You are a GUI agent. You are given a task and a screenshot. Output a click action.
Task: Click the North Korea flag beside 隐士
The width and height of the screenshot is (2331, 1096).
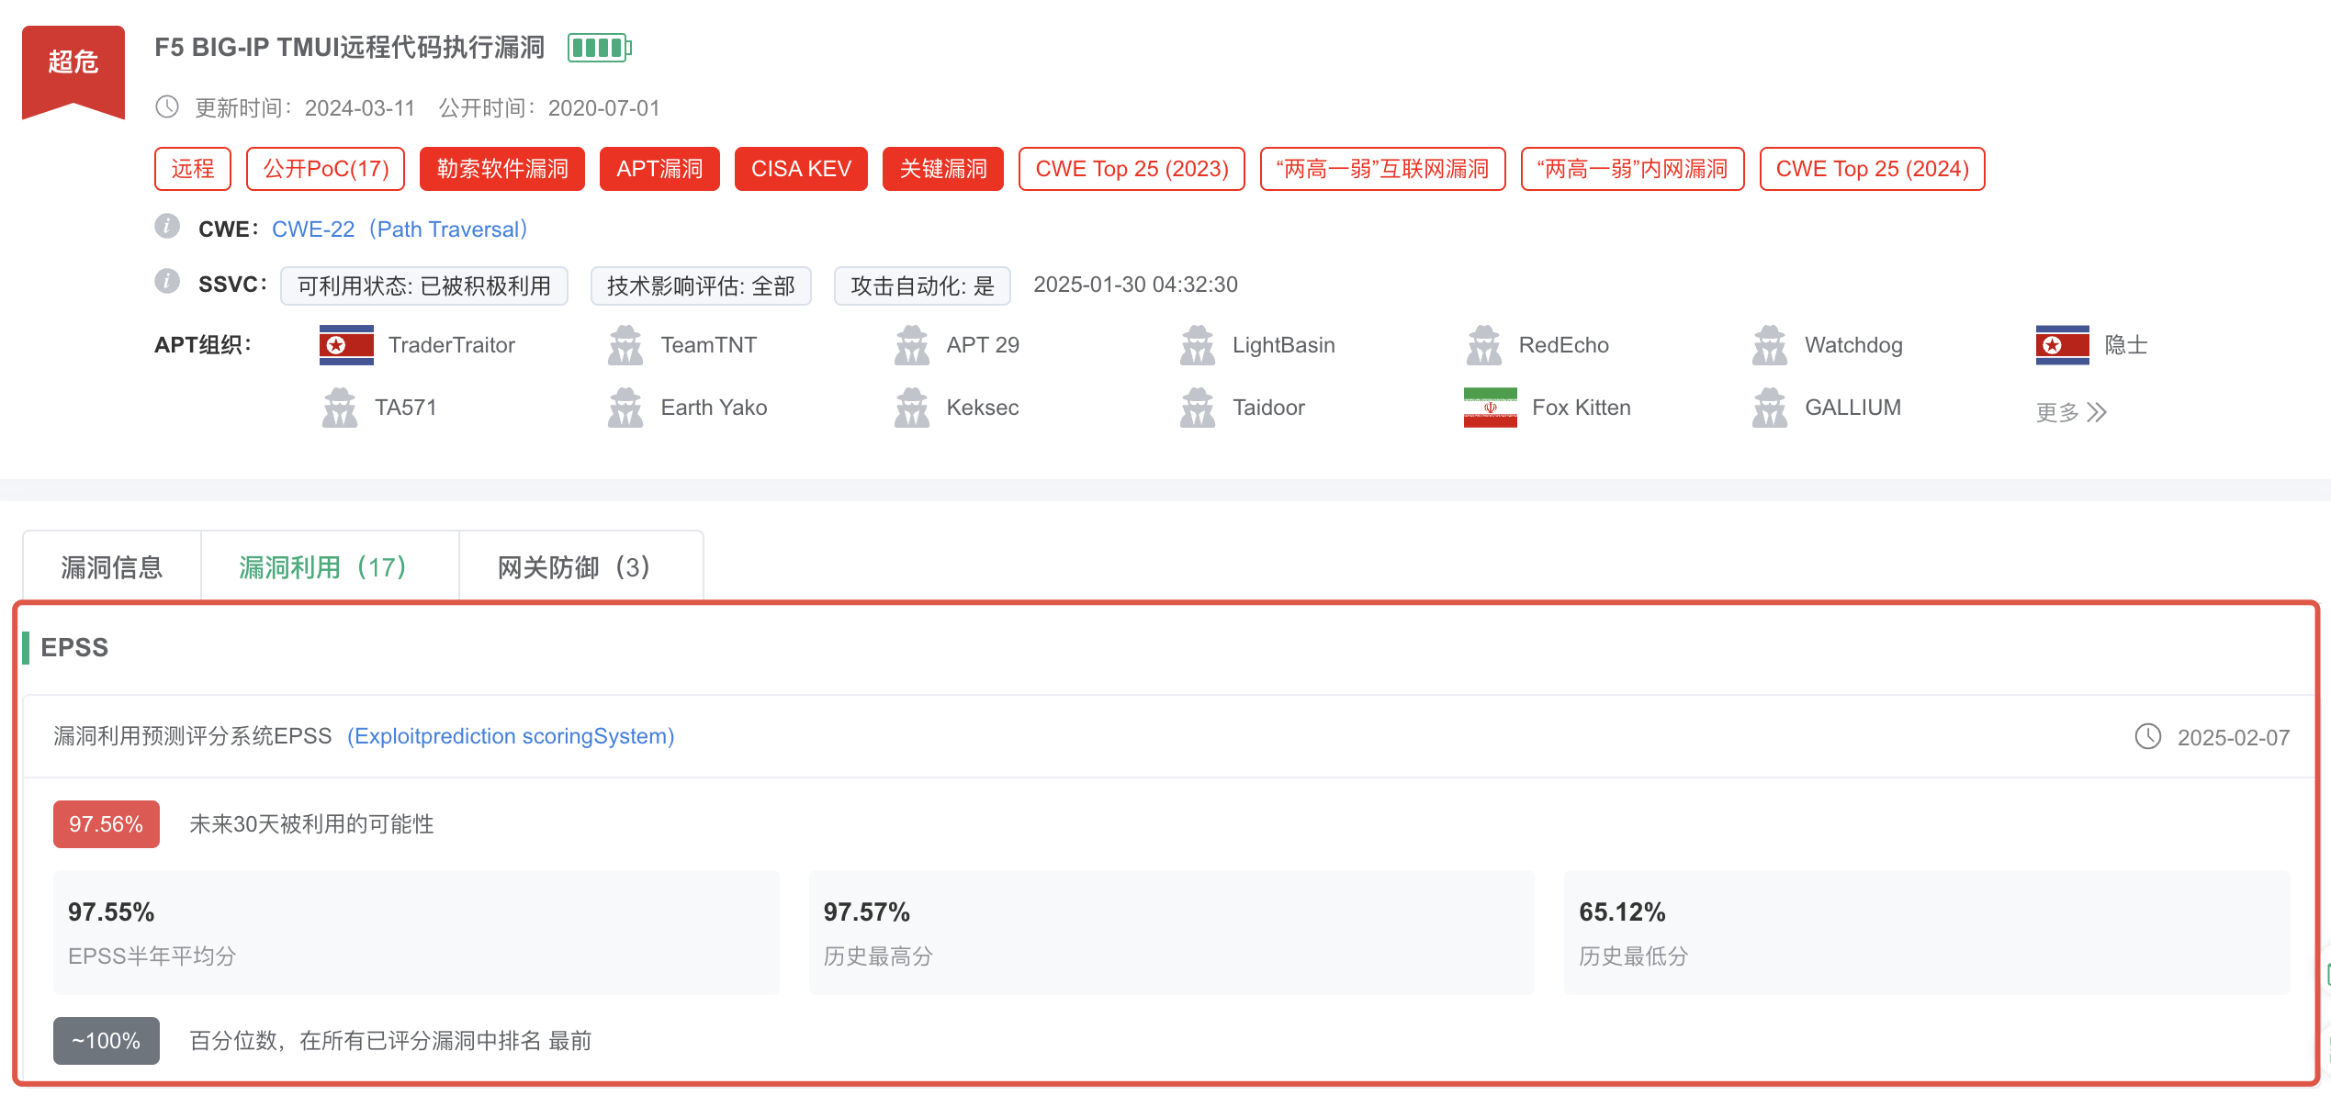[2063, 345]
